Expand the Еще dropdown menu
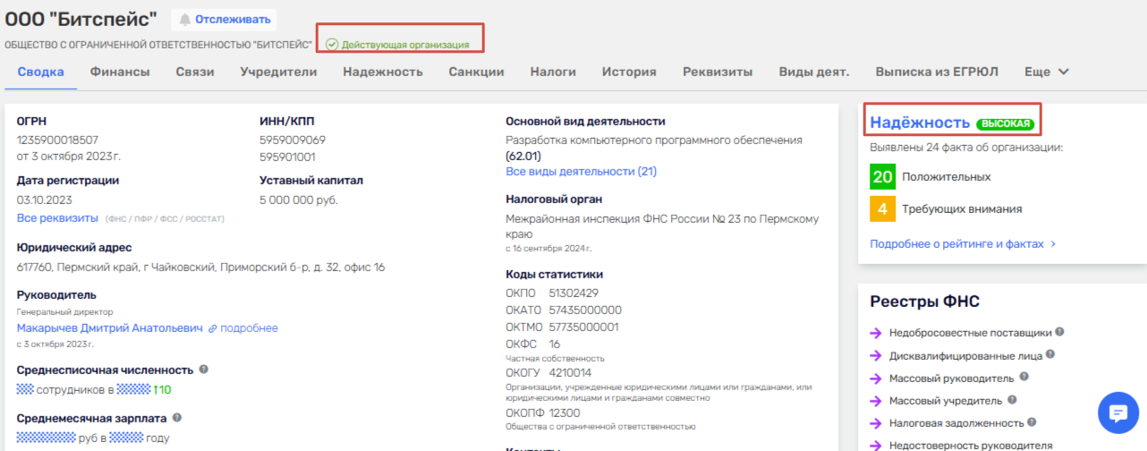Image resolution: width=1147 pixels, height=451 pixels. coord(1047,72)
